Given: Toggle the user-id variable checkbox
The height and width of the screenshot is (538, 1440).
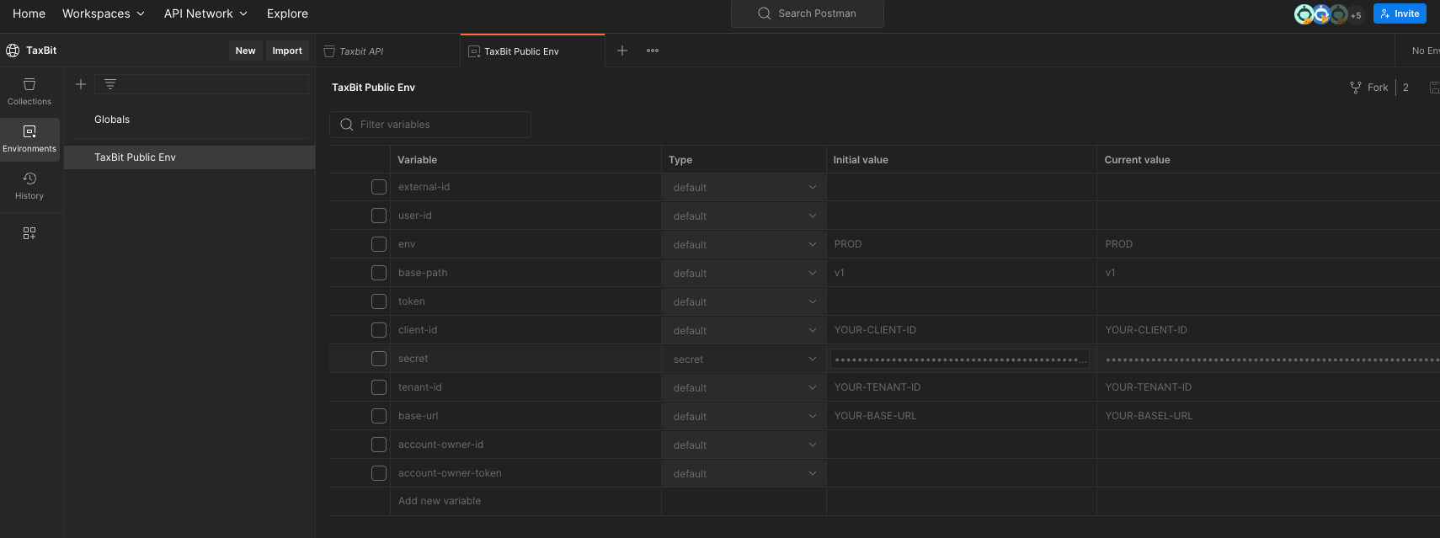Looking at the screenshot, I should click(379, 216).
